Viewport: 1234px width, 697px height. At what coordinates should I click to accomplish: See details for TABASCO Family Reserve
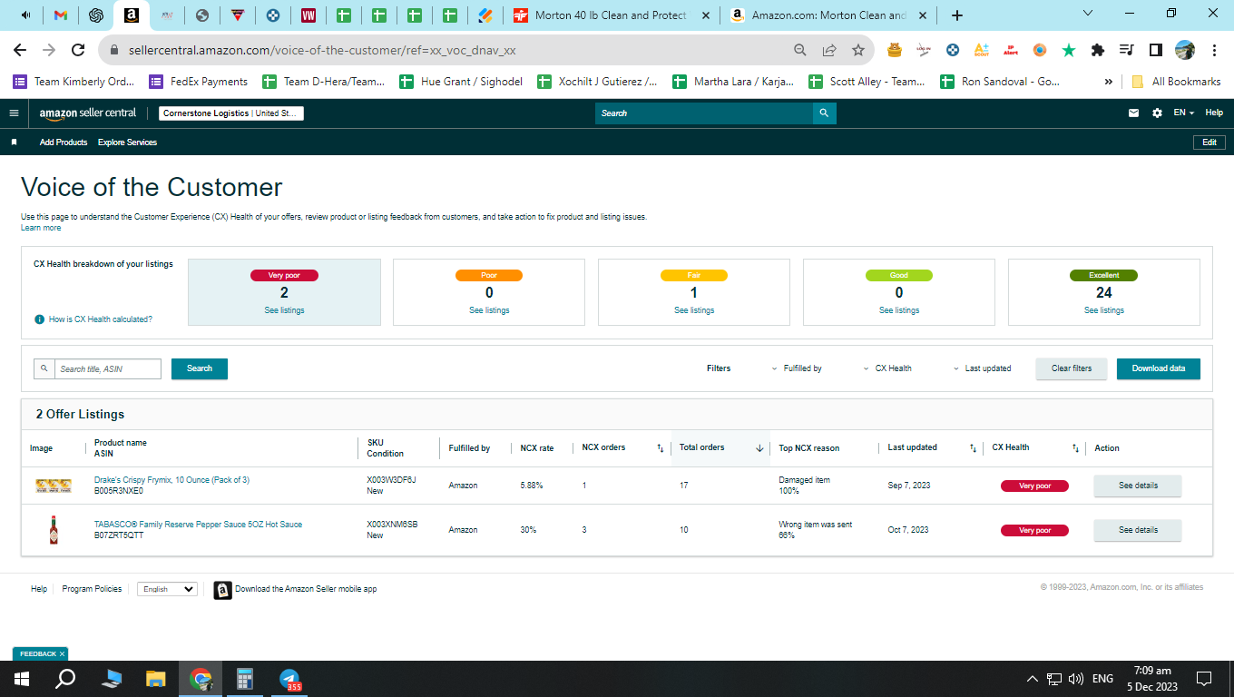(x=1138, y=530)
